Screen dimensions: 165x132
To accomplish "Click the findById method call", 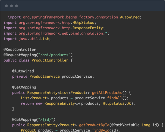I will pos(101,130).
